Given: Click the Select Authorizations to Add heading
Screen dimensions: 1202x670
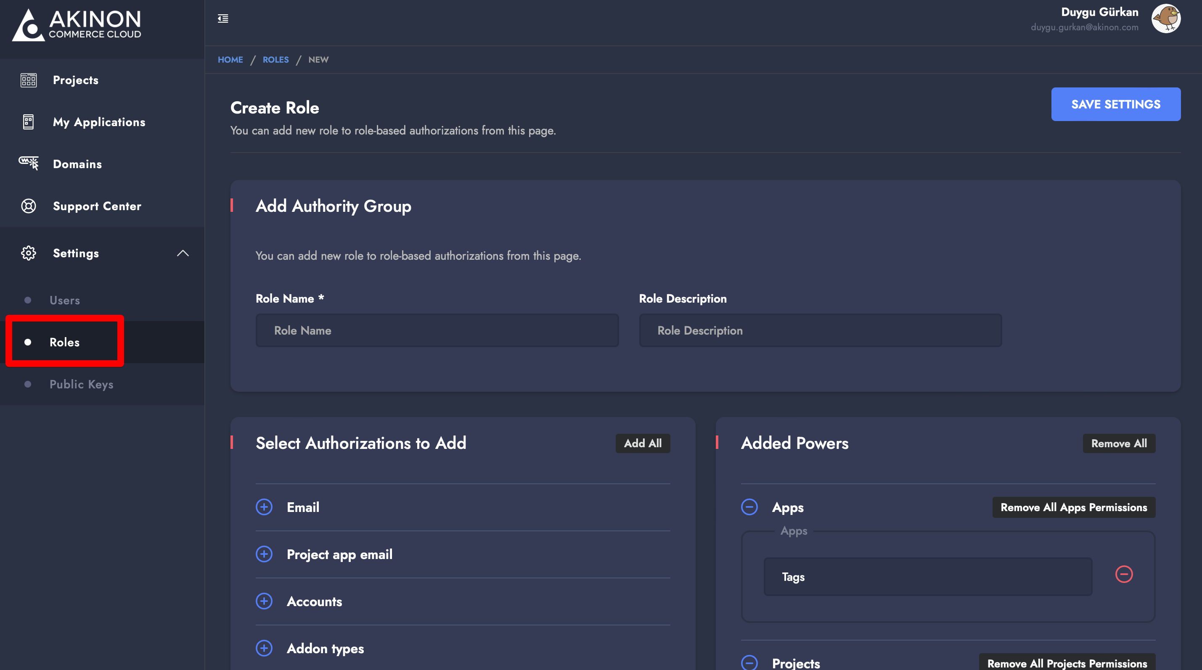Looking at the screenshot, I should (x=361, y=443).
